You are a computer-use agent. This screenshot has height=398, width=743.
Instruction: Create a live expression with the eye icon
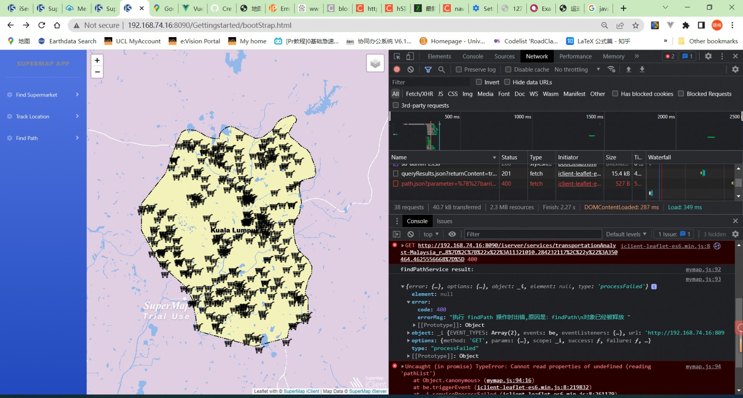click(x=452, y=234)
